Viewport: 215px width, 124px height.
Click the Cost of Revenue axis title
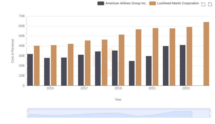pos(12,51)
